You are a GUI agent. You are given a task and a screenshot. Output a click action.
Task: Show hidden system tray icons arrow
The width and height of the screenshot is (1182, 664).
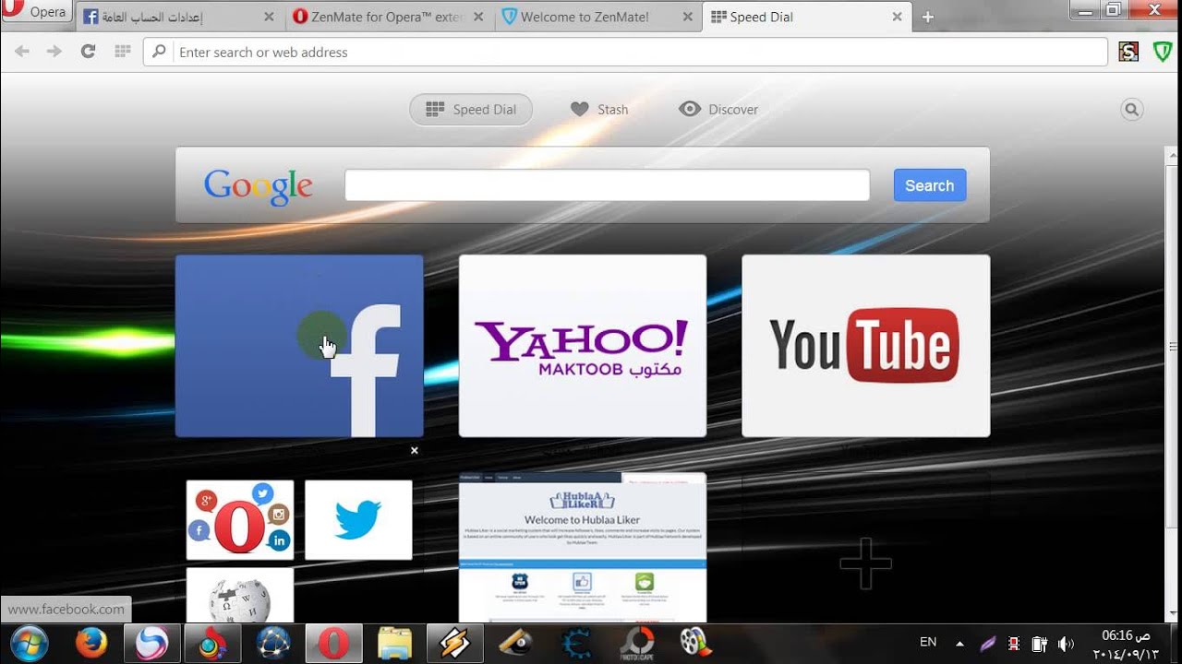pyautogui.click(x=959, y=643)
